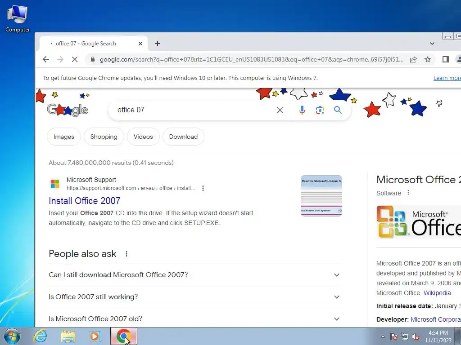461x345 pixels.
Task: Toggle Chrome's side panel
Action: coord(445,60)
